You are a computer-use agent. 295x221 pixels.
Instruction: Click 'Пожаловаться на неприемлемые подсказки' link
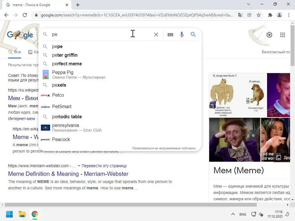pyautogui.click(x=164, y=148)
